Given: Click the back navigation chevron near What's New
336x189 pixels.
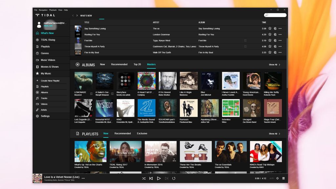Looking at the screenshot, I should 73,15.
